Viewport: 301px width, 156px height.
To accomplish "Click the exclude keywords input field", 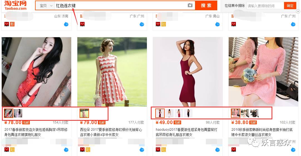I will [x=265, y=6].
